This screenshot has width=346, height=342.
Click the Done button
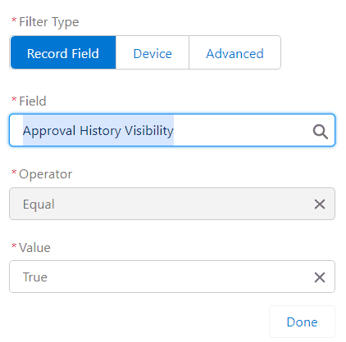302,322
